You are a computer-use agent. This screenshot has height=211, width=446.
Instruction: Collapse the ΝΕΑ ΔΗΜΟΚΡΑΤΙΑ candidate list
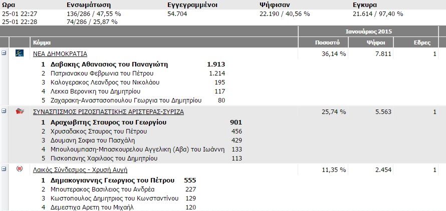point(4,52)
